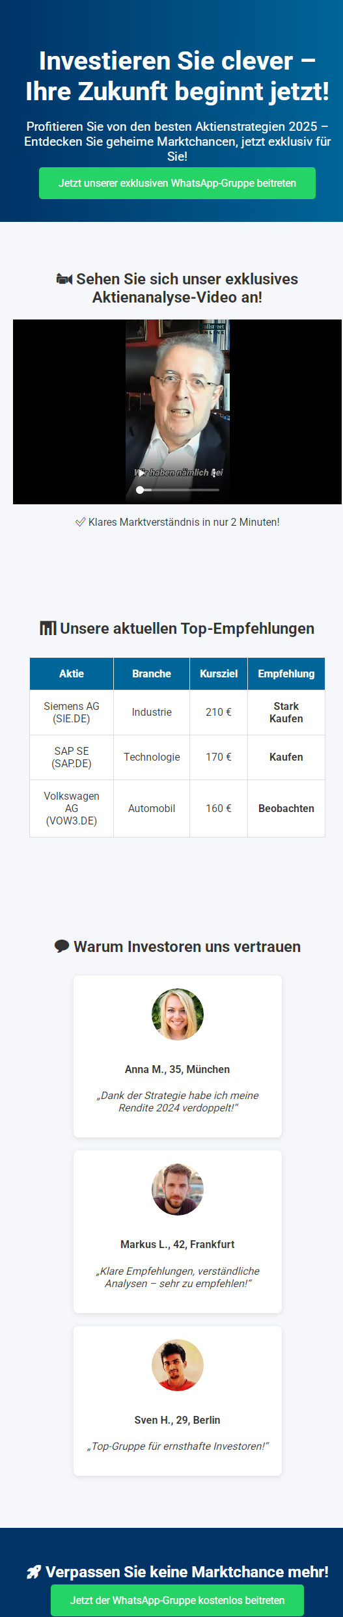Click the 'Branche' table column header
Screen dimensions: 343x1617
152,673
